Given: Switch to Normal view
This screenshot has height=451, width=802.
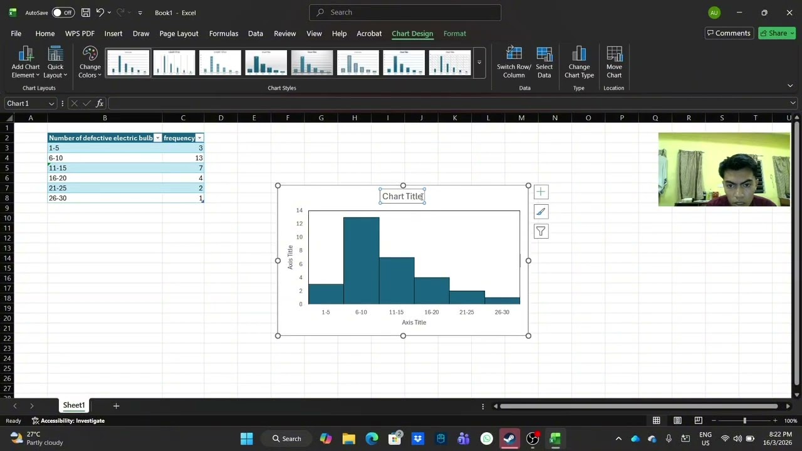Looking at the screenshot, I should click(656, 420).
